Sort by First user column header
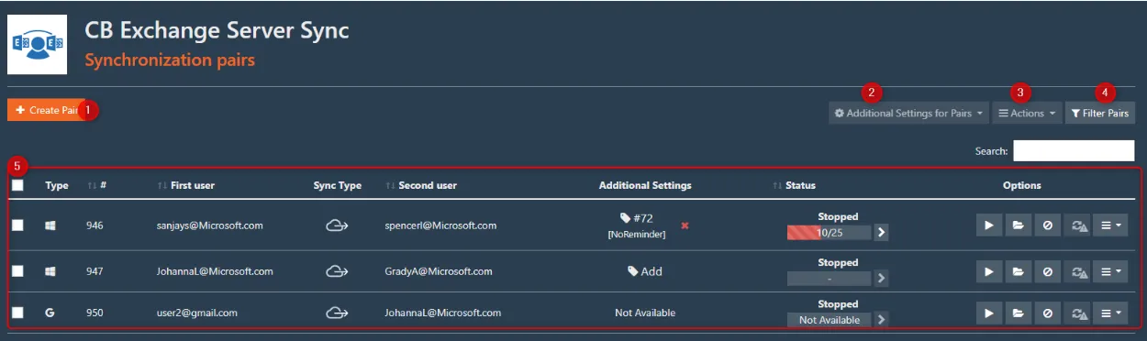 (x=185, y=185)
